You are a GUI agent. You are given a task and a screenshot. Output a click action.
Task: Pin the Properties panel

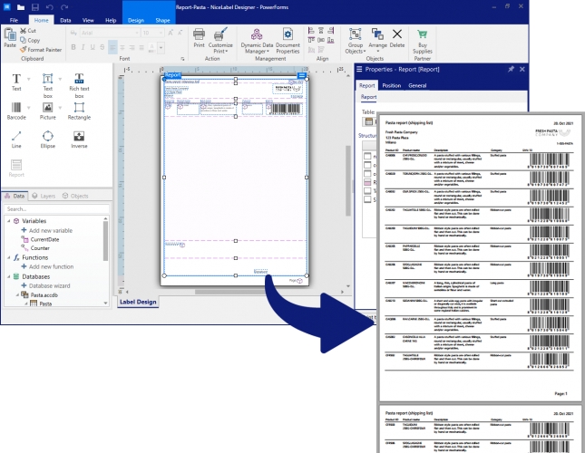tap(511, 69)
